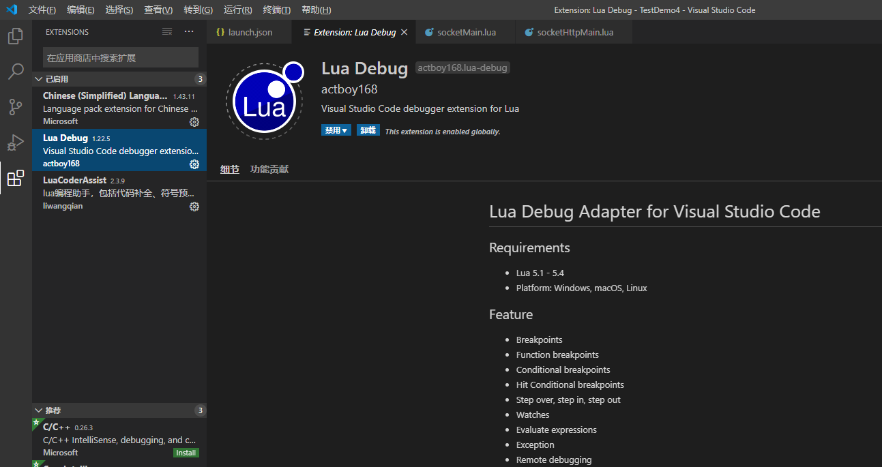Click the EXTENSIONS panel title

click(x=67, y=32)
